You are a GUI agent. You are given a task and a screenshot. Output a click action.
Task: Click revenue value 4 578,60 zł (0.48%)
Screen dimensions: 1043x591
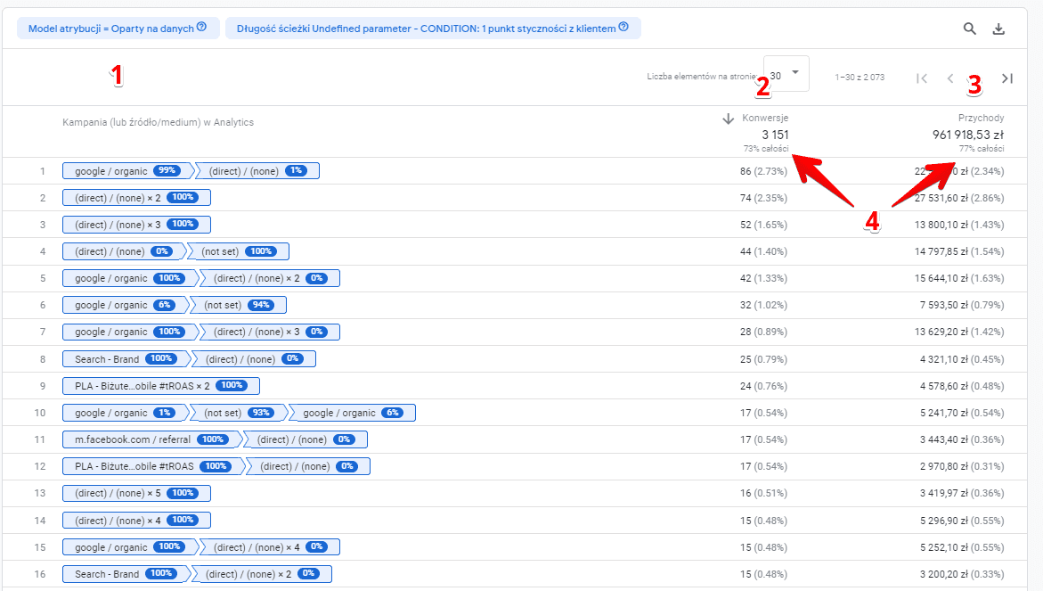(962, 385)
